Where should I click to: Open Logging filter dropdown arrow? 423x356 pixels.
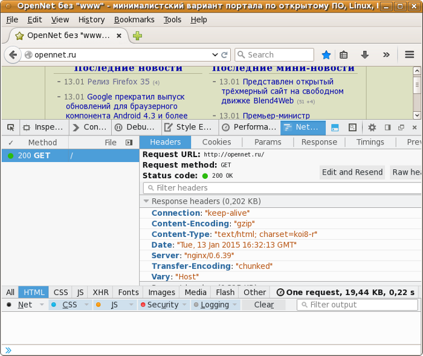234,305
